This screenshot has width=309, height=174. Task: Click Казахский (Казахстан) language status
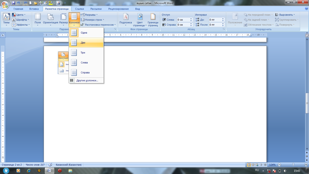pyautogui.click(x=68, y=165)
